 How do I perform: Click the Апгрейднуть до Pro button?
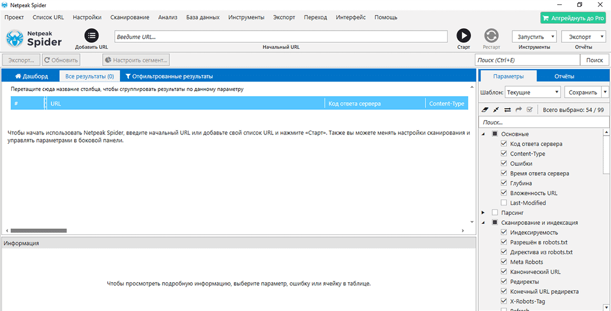[573, 18]
